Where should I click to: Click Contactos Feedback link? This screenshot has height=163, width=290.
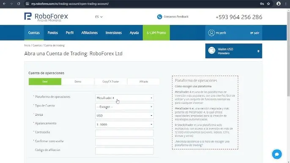coord(176,16)
